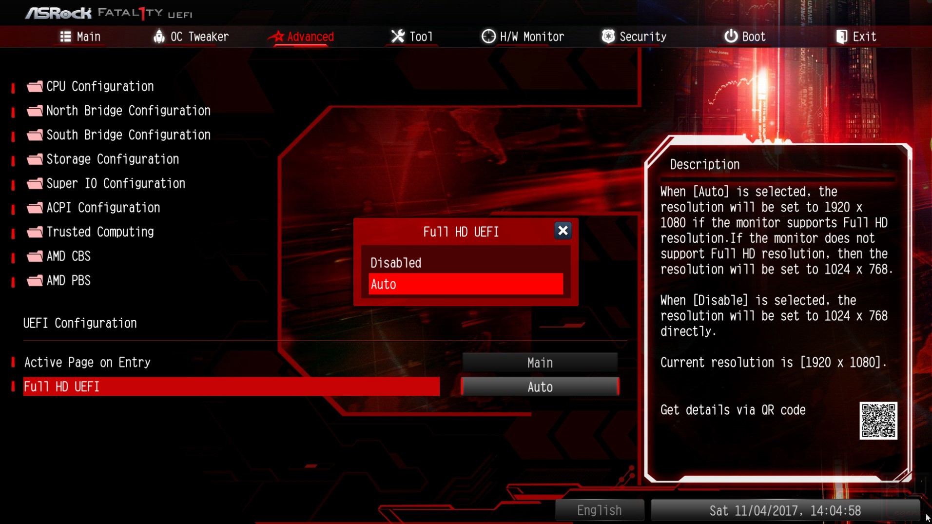Close the Full HD UEFI popup
This screenshot has height=524, width=932.
[563, 231]
